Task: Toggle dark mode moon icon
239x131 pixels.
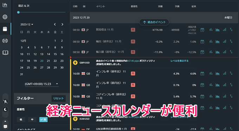Action: [x=5, y=109]
